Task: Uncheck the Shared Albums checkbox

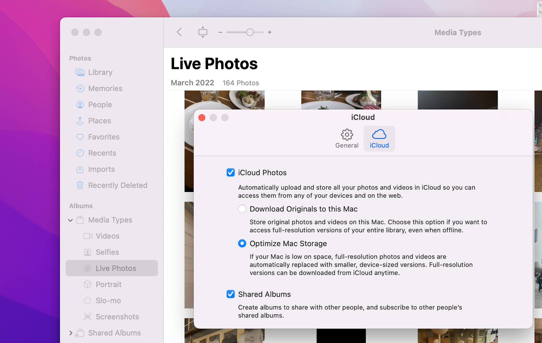Action: tap(230, 294)
